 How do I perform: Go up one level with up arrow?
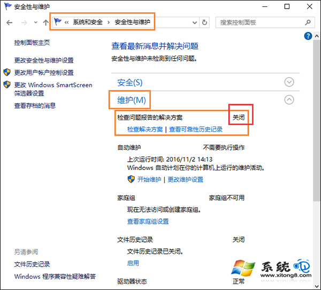tap(45, 22)
